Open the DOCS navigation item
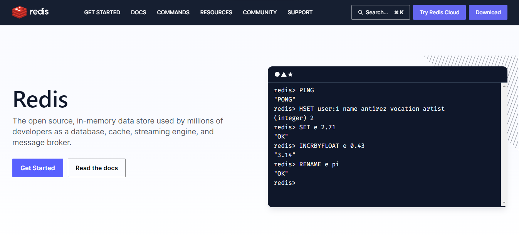The image size is (519, 235). [x=138, y=12]
